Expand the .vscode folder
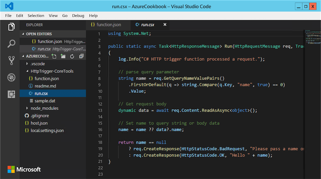321x179 pixels. 27,64
